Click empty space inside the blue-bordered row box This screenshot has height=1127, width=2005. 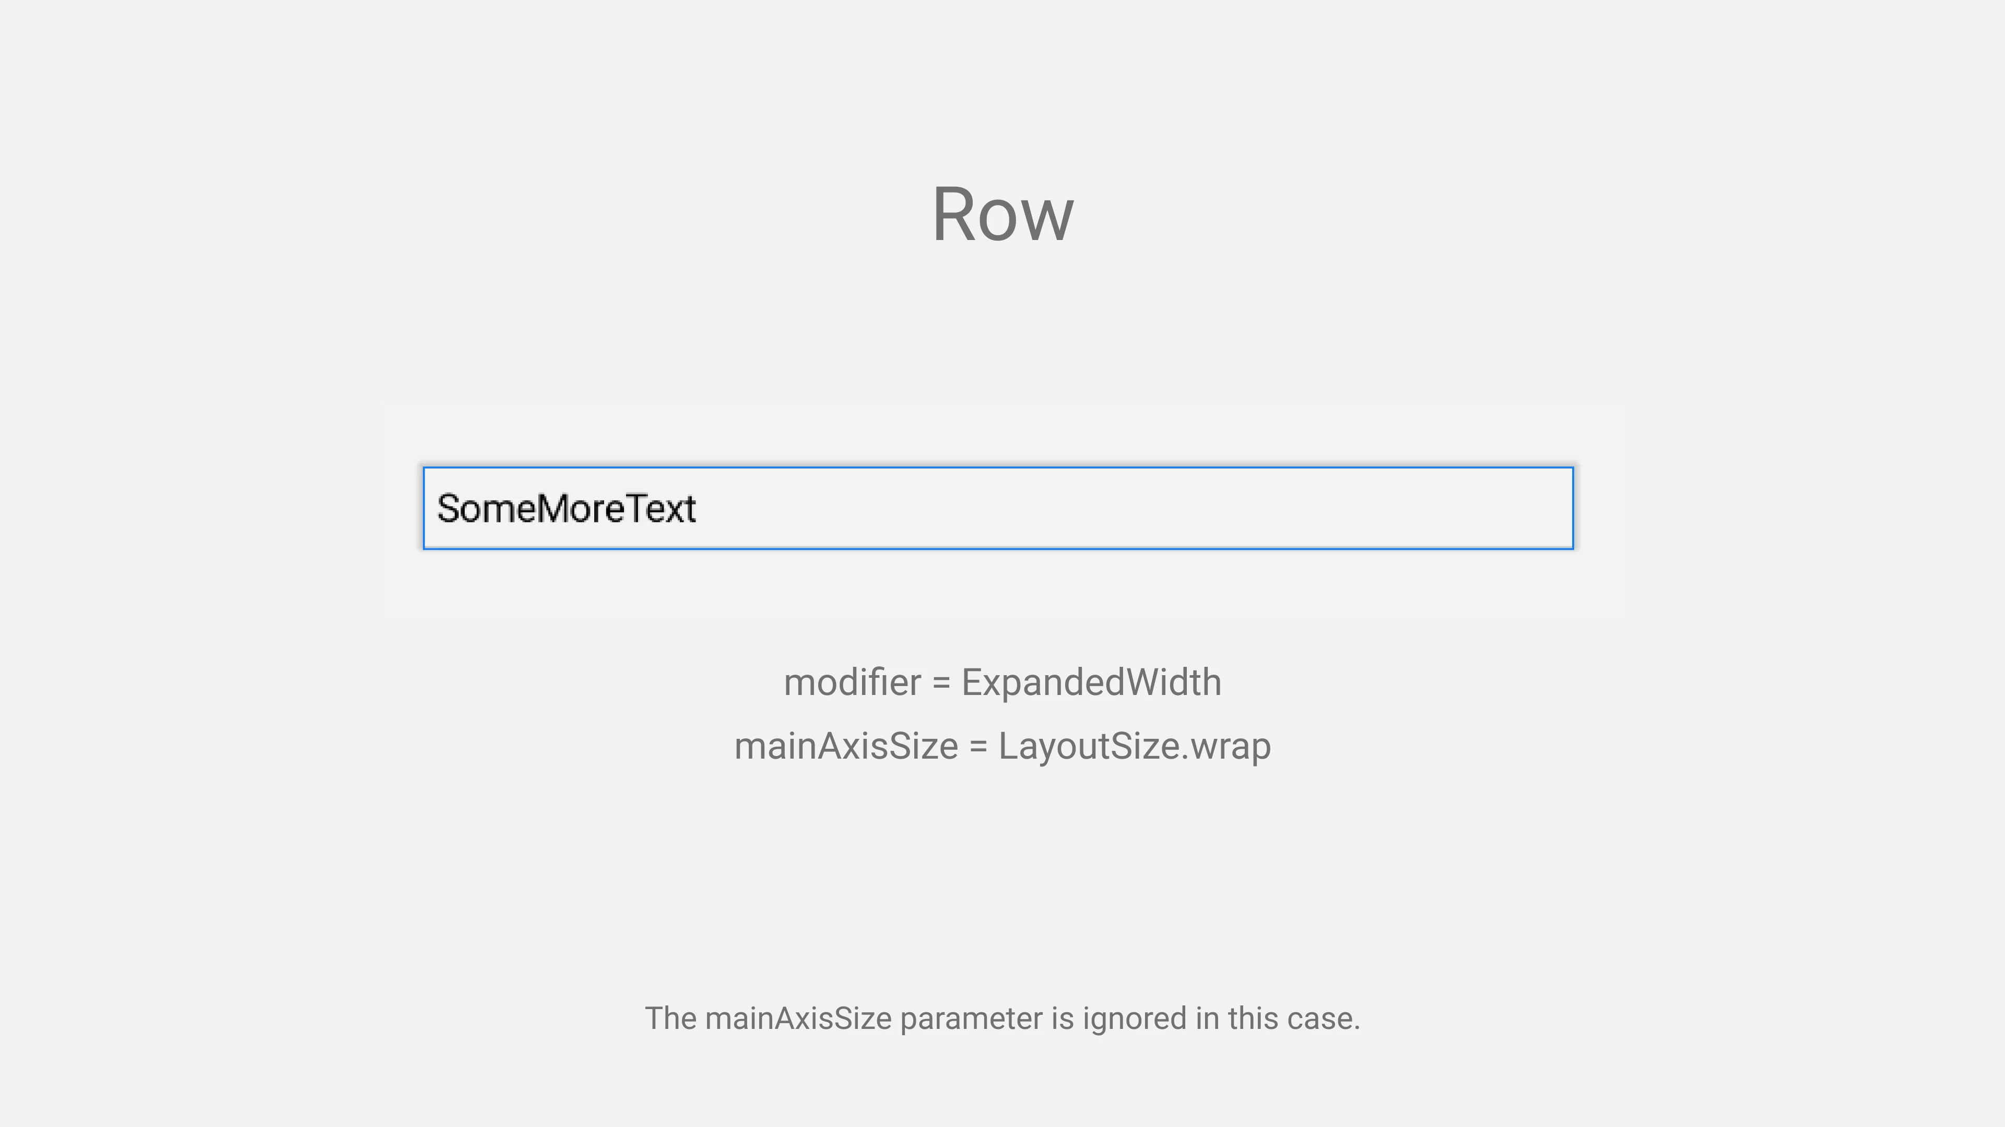point(1128,509)
